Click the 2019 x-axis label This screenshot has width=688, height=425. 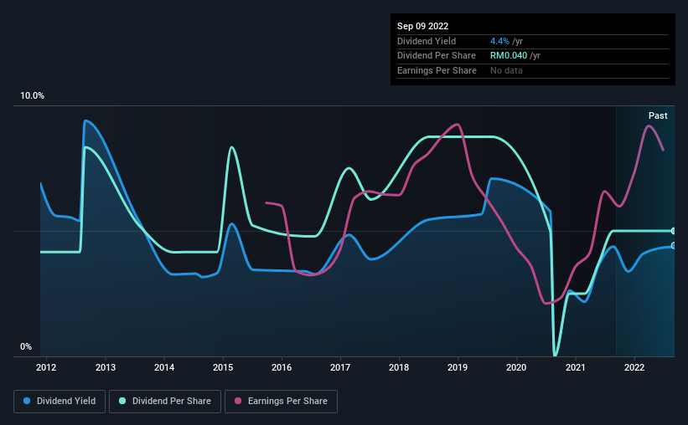[x=458, y=367]
